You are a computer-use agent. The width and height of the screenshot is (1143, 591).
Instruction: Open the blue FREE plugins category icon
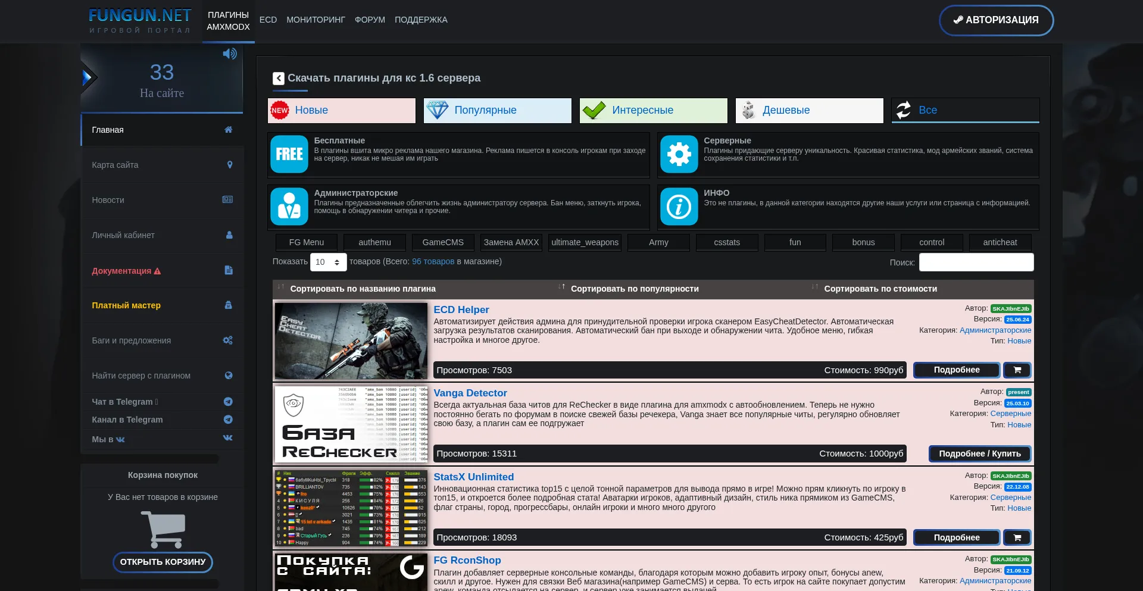[x=289, y=154]
